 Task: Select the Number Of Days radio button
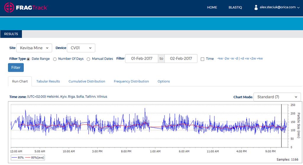[55, 59]
